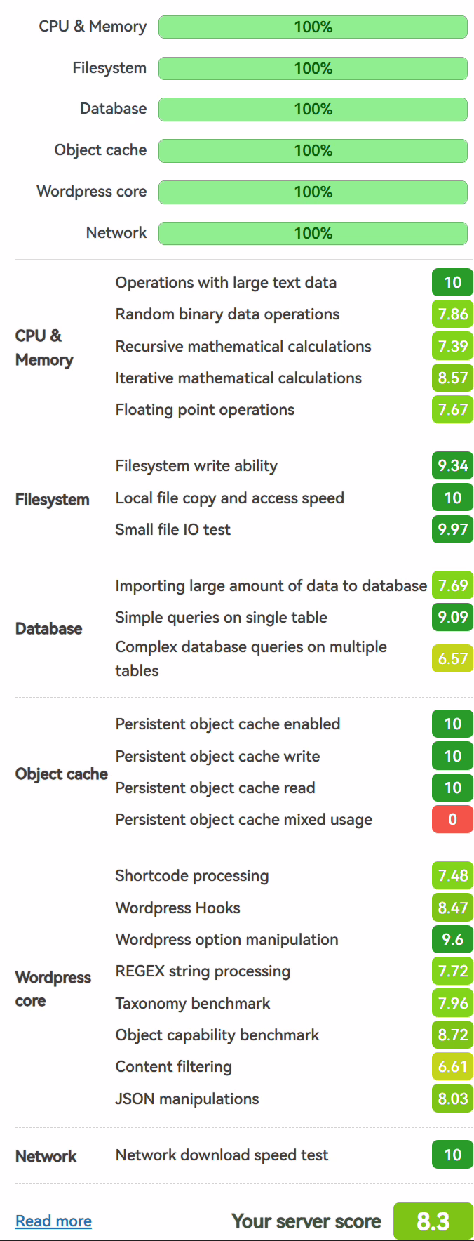Screen dimensions: 474x1241
Task: Click the Filesystem write ability 9.34 badge
Action: point(452,465)
